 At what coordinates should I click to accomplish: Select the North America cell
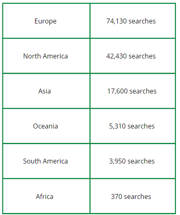[x=46, y=56]
